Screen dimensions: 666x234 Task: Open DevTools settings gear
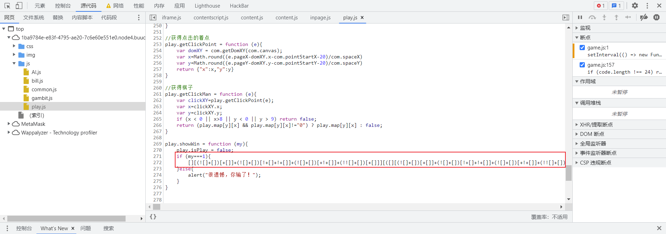coord(635,6)
